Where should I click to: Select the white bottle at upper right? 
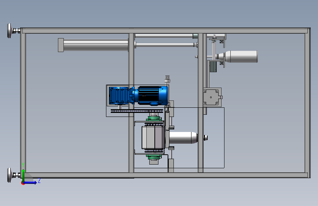click(x=237, y=56)
